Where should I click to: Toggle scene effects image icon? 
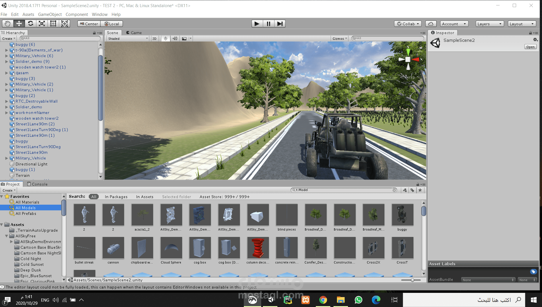184,39
